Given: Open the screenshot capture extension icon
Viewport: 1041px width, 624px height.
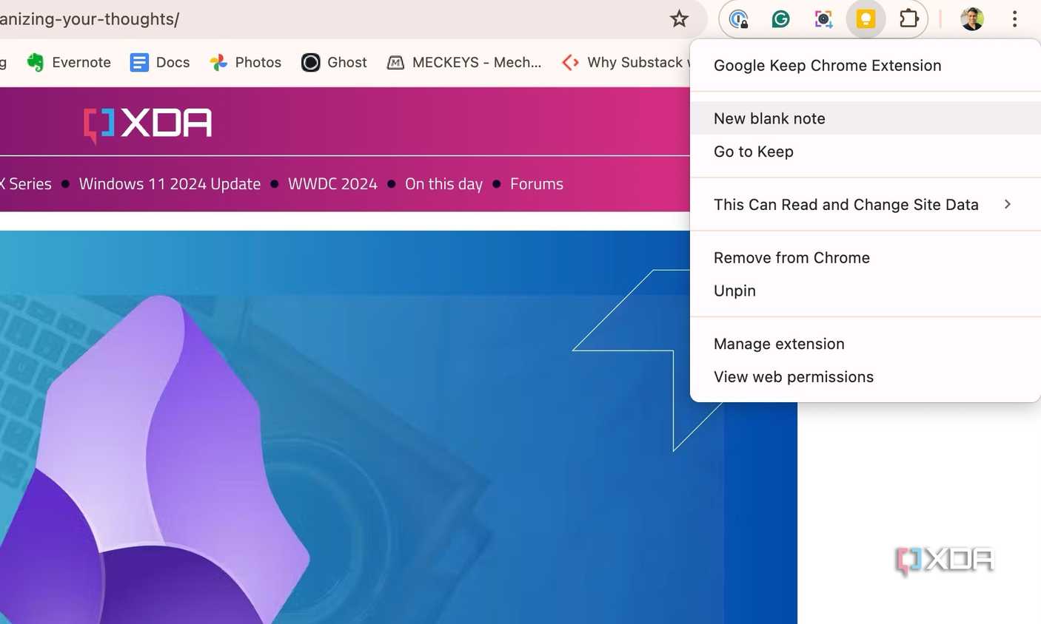Looking at the screenshot, I should coord(823,19).
